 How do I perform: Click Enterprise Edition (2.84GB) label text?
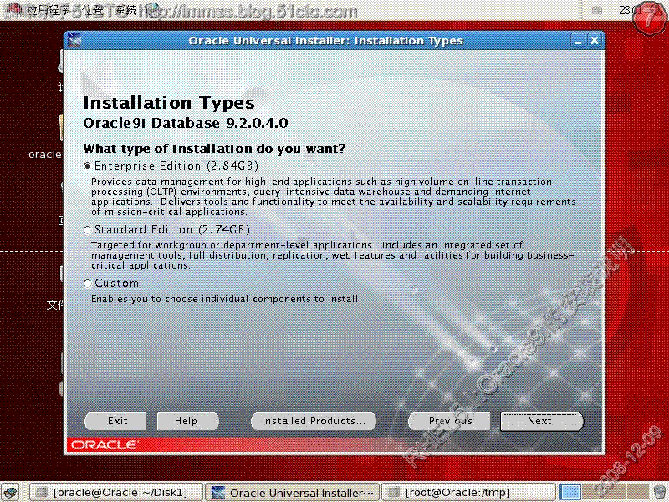pos(176,166)
